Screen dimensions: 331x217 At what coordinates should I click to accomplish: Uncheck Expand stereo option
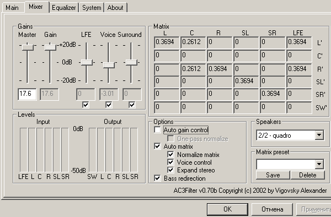click(x=170, y=170)
